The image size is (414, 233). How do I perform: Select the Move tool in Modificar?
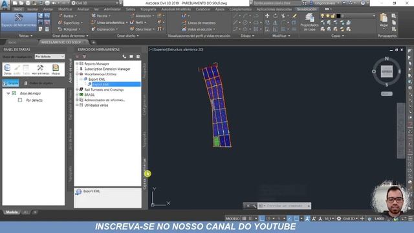click(x=267, y=16)
